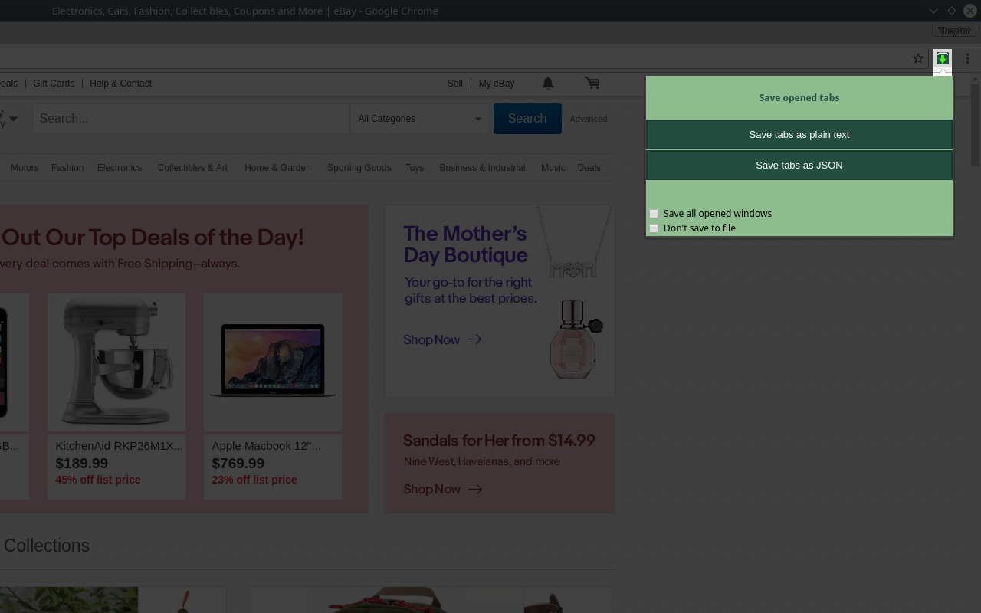This screenshot has height=613, width=981.
Task: Open Gift Cards link
Action: click(x=54, y=84)
